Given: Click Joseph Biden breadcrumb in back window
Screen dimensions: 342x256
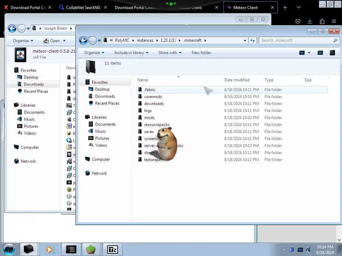Looking at the screenshot, I should 55,28.
